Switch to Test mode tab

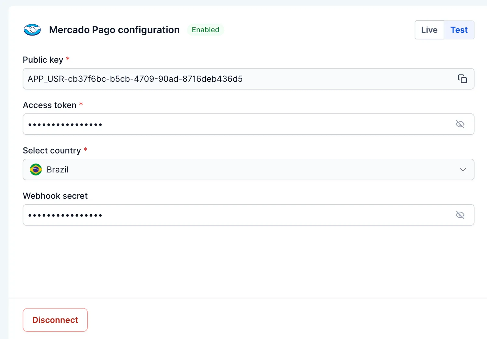(x=459, y=30)
